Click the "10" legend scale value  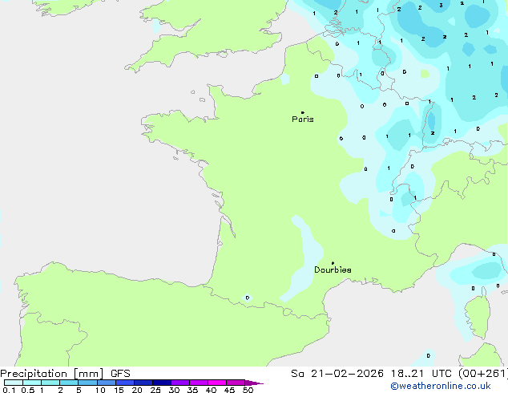click(100, 390)
